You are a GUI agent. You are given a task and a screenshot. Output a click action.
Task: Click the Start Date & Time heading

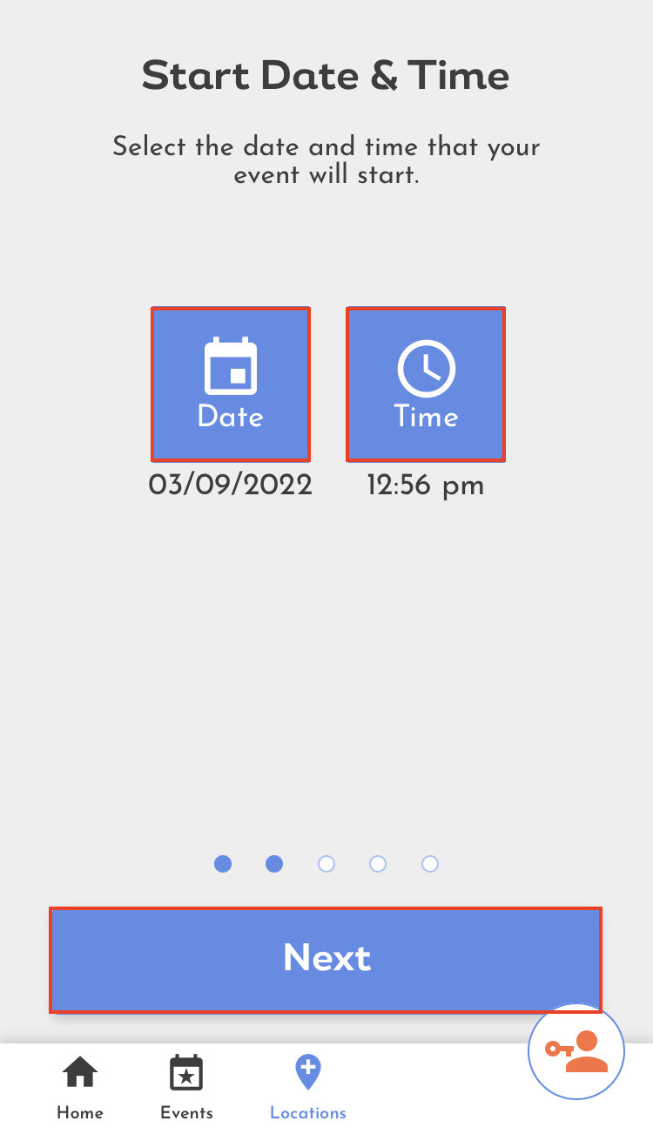click(326, 76)
